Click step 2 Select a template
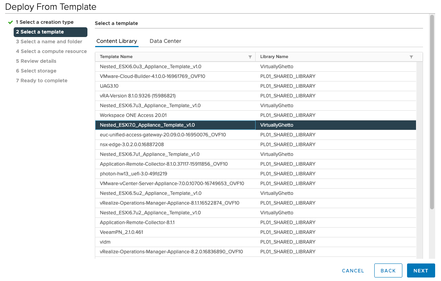The height and width of the screenshot is (281, 441). point(42,32)
